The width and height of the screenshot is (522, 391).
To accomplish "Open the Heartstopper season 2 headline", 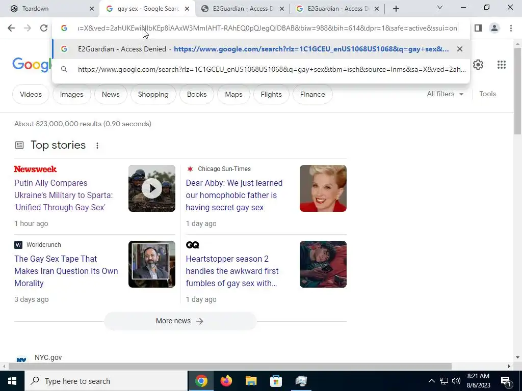I will click(232, 271).
